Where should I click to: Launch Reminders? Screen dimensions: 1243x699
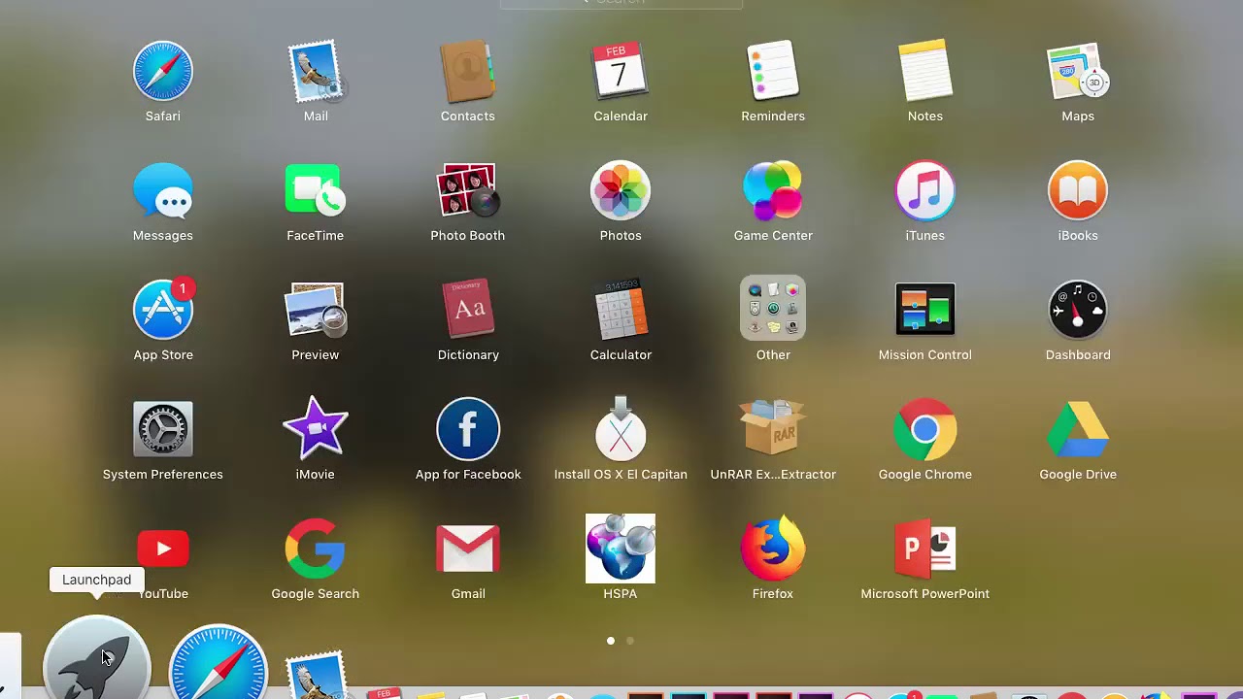[x=773, y=72]
